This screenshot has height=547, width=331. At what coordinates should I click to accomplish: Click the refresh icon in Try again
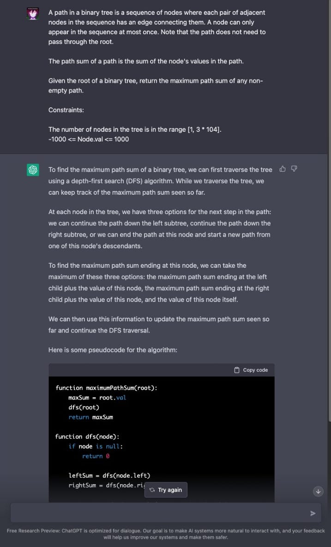[152, 490]
